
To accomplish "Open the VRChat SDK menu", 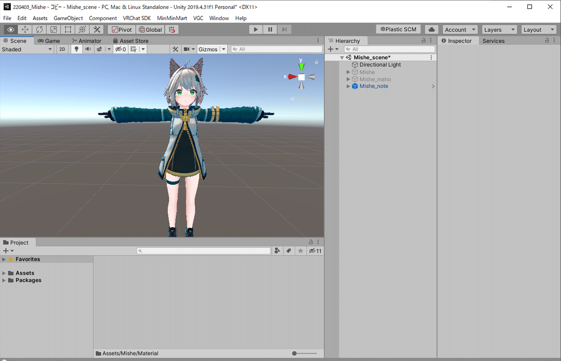I will pyautogui.click(x=137, y=18).
